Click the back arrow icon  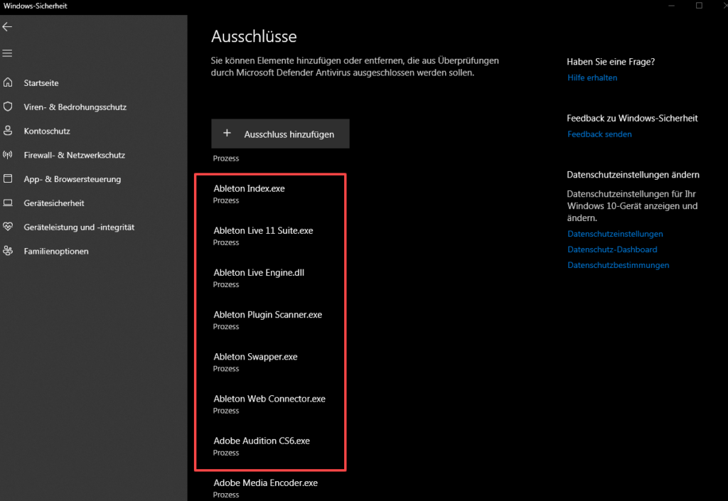click(x=7, y=27)
